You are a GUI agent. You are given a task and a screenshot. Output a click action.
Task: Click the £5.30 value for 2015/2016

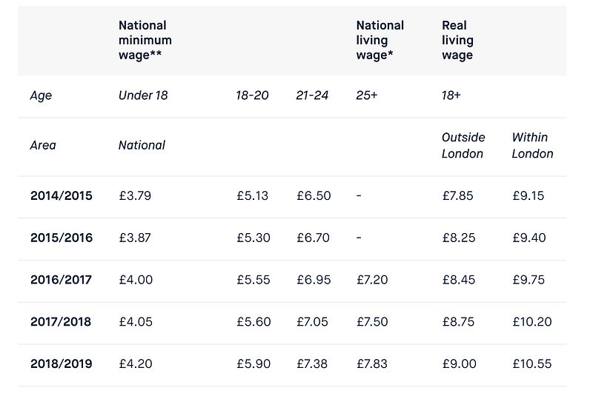(254, 238)
